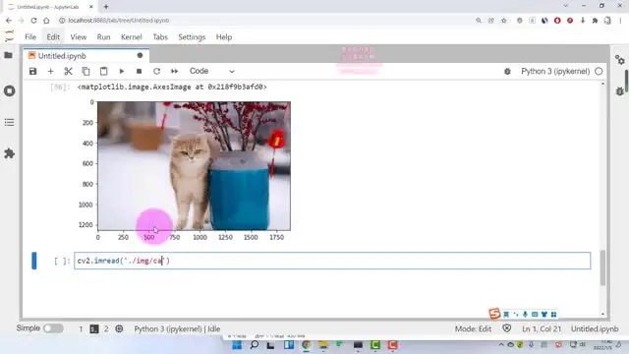This screenshot has height=354, width=629.
Task: Click the Mode: Edit status entry
Action: (473, 328)
